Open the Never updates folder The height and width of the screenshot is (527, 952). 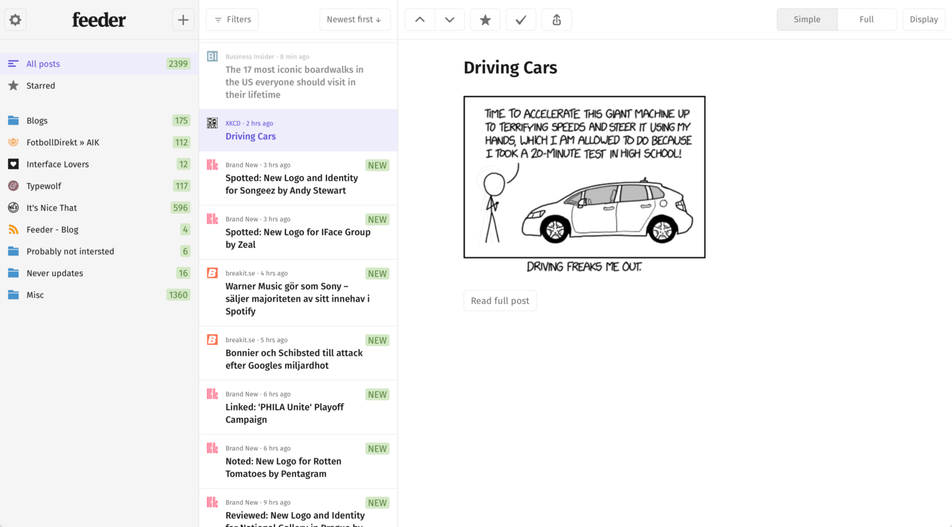point(99,273)
